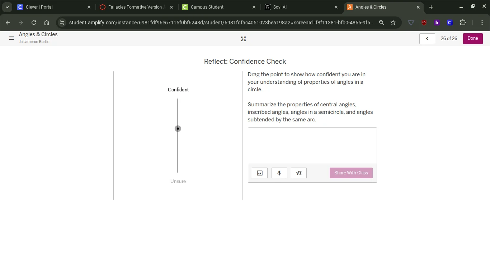The height and width of the screenshot is (275, 490).
Task: Click the Kami extension icon
Action: click(437, 22)
